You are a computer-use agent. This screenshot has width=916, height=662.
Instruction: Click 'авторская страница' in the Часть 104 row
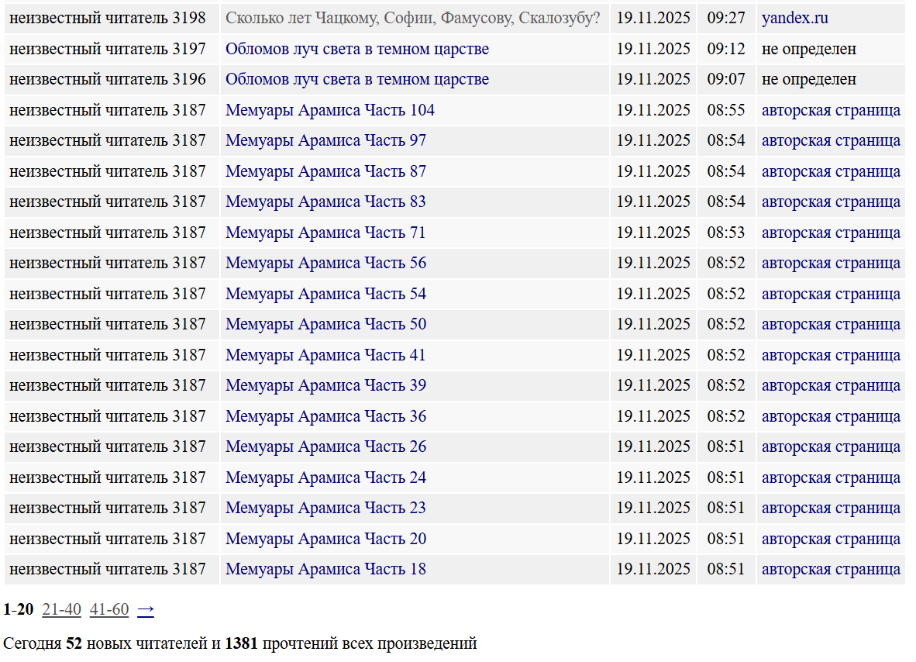click(x=831, y=110)
